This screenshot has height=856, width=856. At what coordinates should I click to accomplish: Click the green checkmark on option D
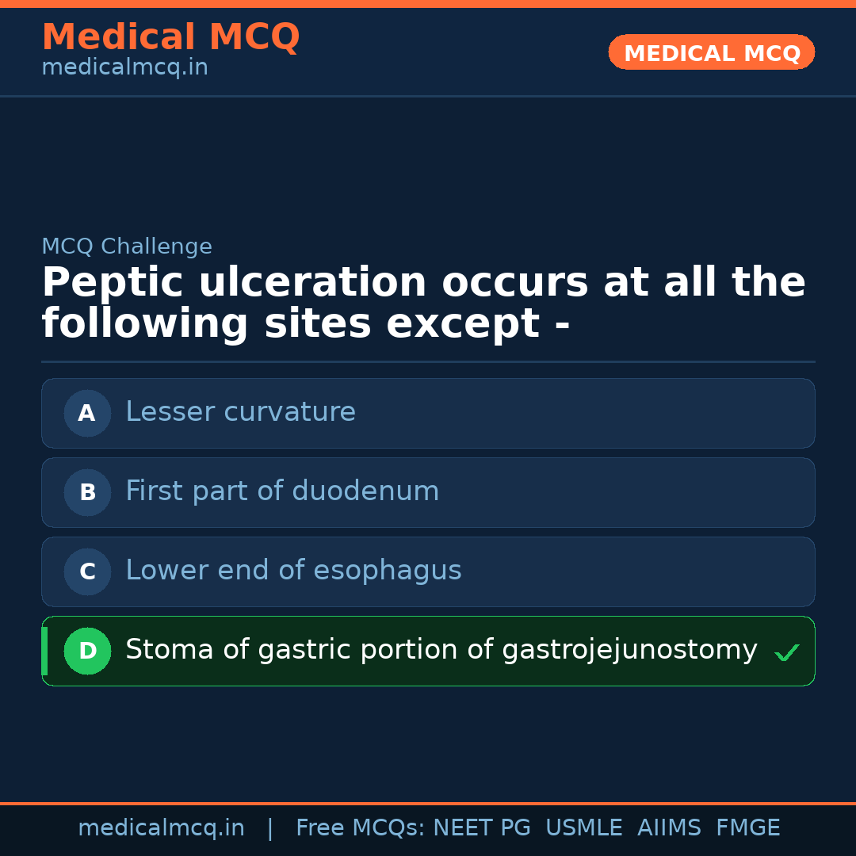pos(786,653)
